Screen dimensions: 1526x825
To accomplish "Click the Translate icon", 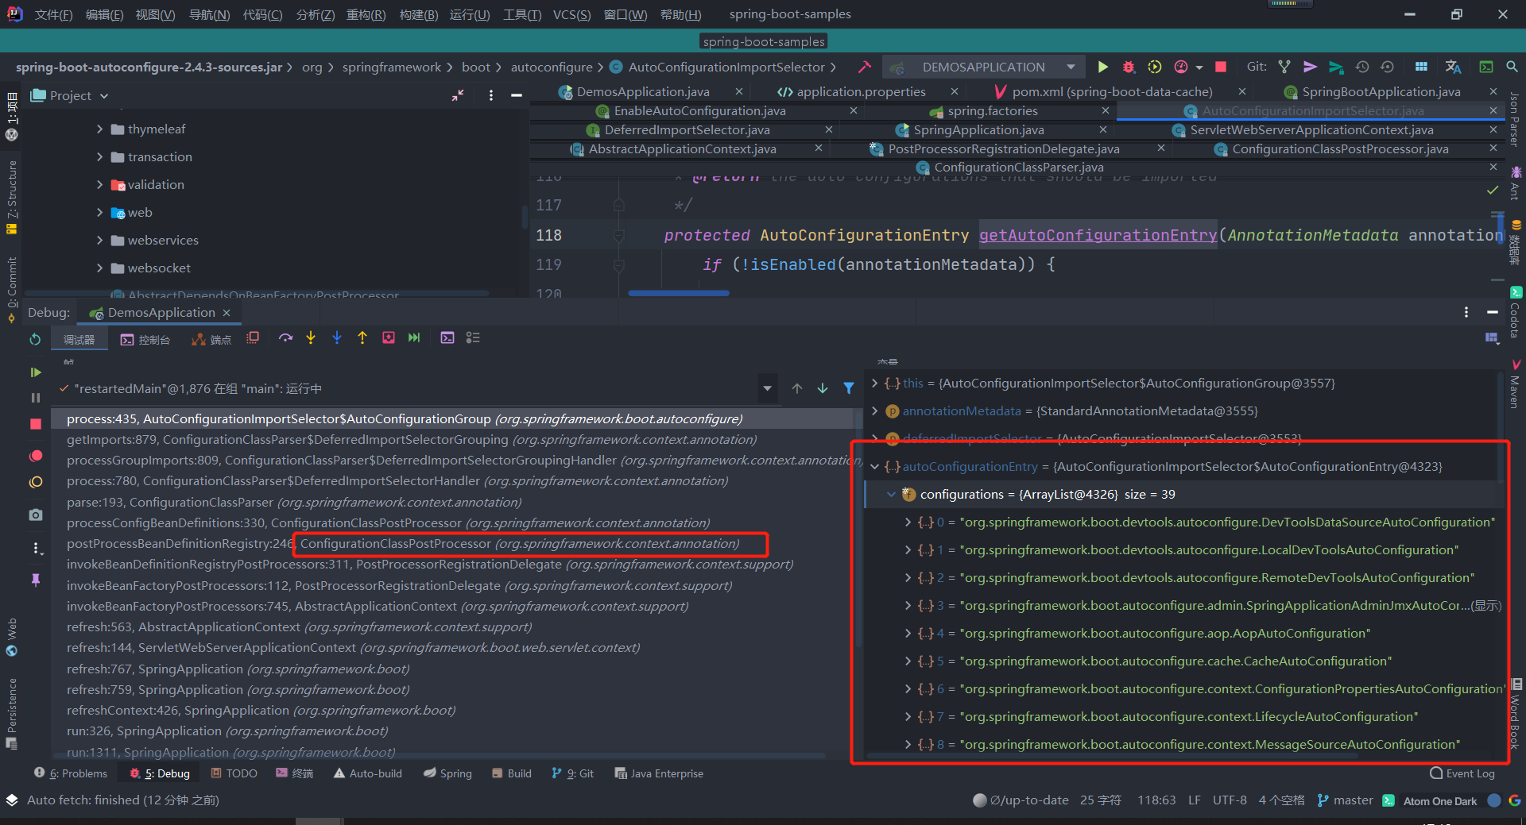I will [1453, 67].
